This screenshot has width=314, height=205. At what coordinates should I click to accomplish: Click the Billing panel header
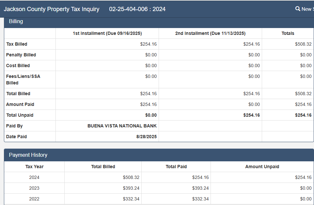point(16,22)
